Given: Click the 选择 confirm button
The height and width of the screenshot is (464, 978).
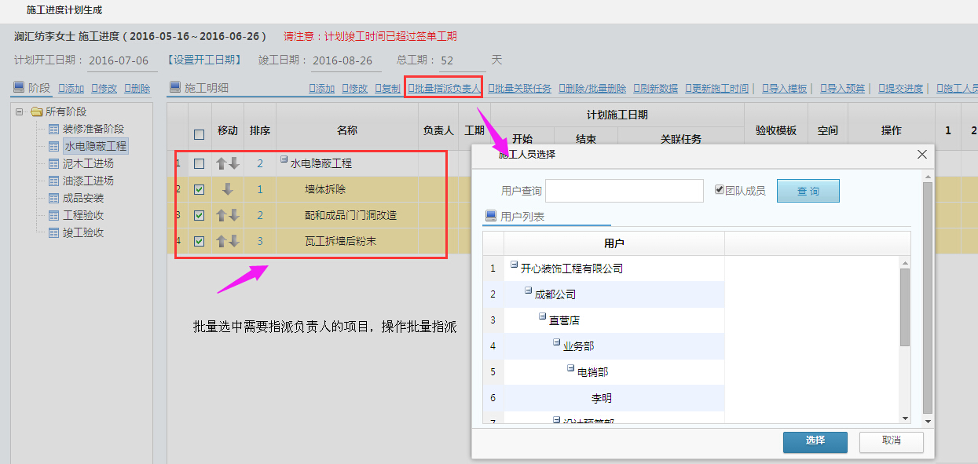Looking at the screenshot, I should point(815,443).
